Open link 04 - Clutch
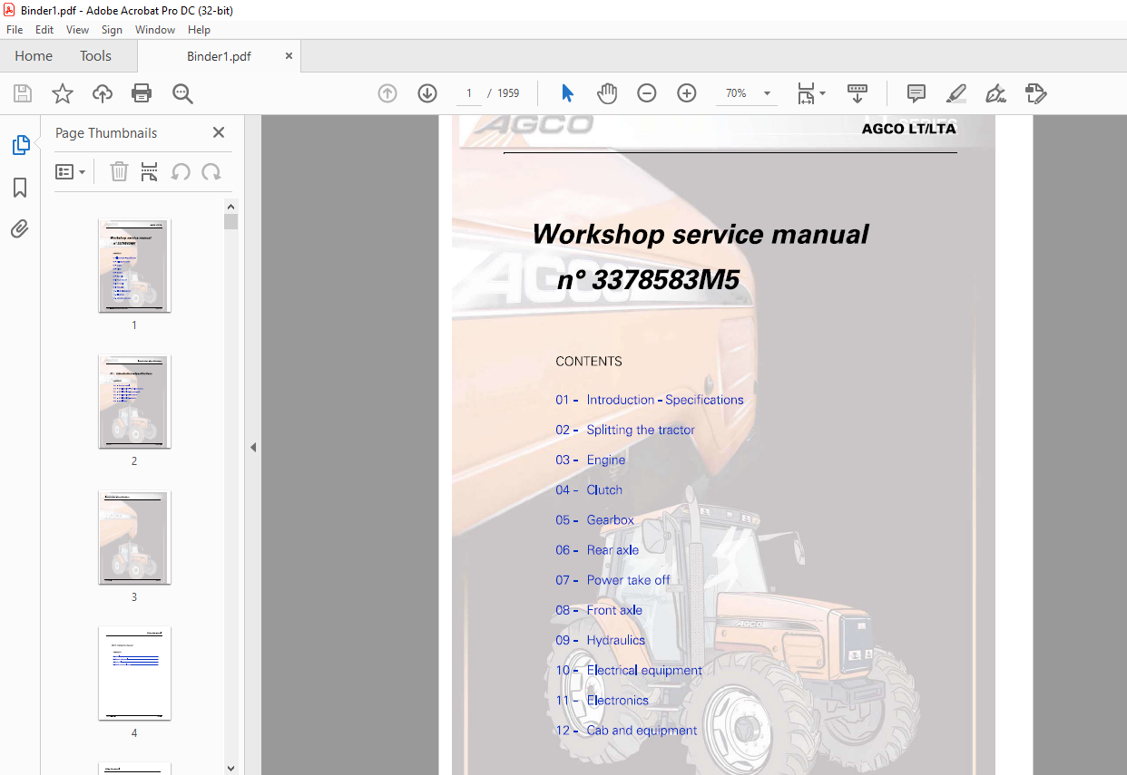The image size is (1127, 775). pos(589,489)
